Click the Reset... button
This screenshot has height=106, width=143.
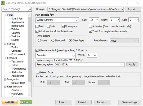(x=64, y=102)
